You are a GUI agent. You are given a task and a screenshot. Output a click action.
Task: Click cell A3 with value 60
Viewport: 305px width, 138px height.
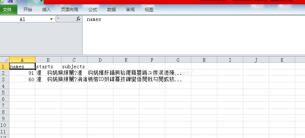pyautogui.click(x=22, y=79)
